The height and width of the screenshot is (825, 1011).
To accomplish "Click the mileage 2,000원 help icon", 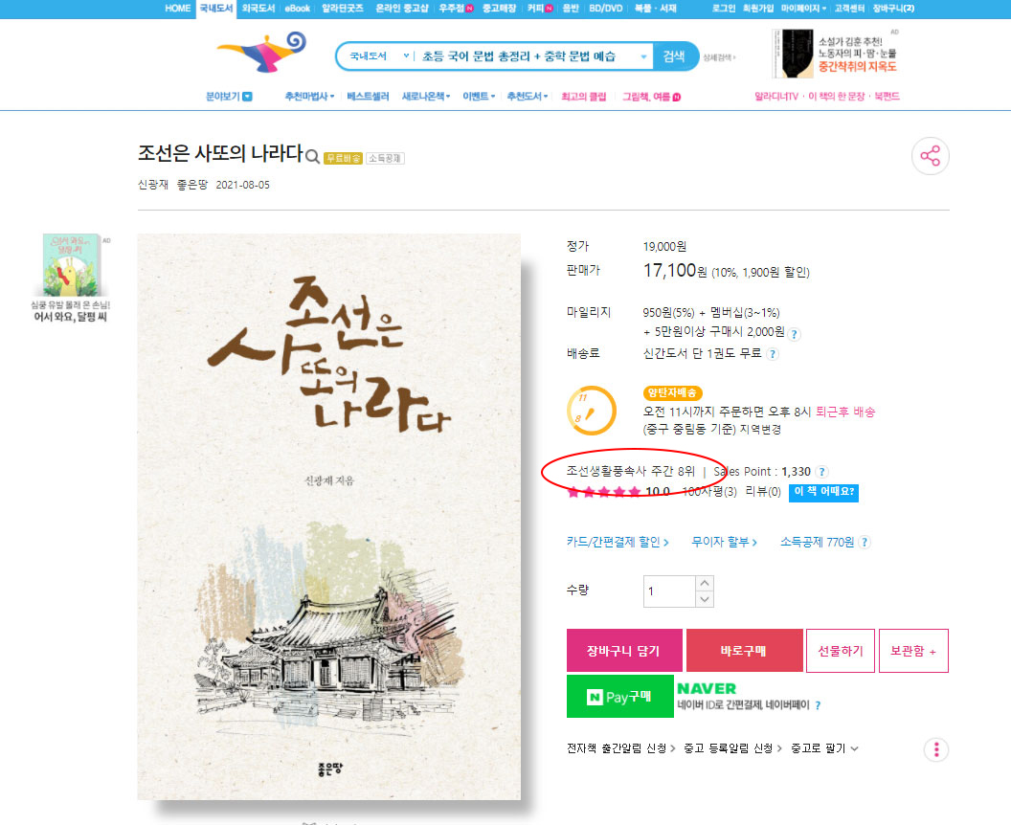I will point(795,334).
